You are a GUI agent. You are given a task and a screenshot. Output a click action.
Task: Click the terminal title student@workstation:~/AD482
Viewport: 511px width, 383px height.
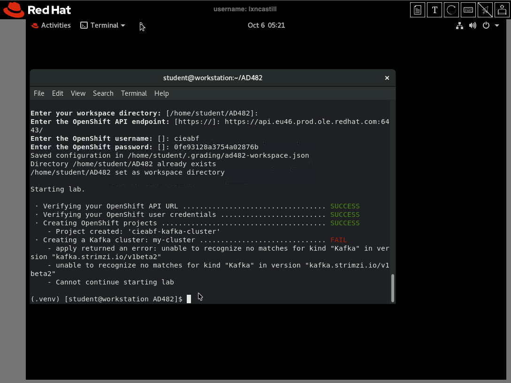coord(213,78)
